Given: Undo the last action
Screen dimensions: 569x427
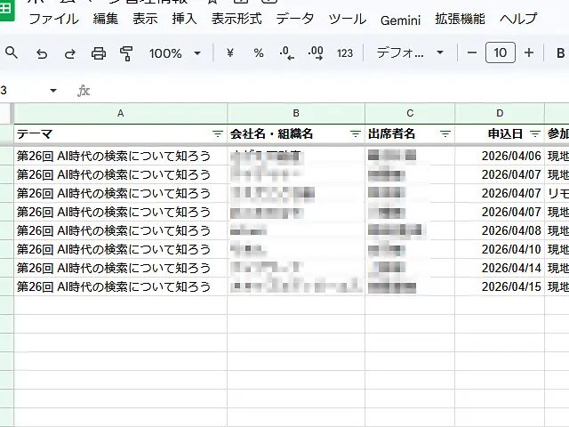Looking at the screenshot, I should tap(42, 53).
